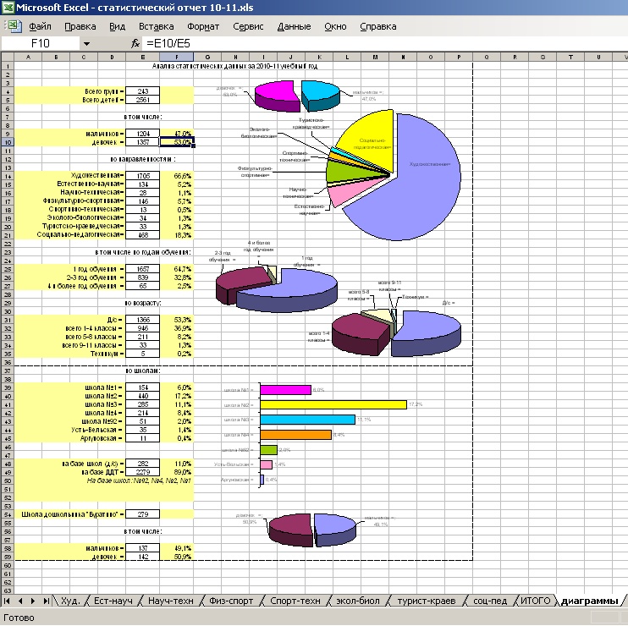Switch to the ИТОГО sheet tab
This screenshot has height=626, width=628.
point(535,601)
